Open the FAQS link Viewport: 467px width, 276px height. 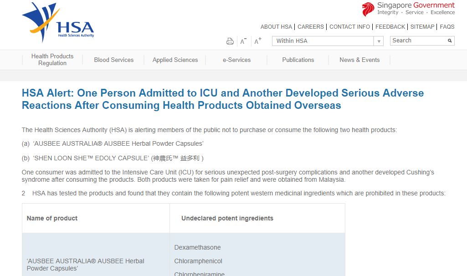coord(447,27)
